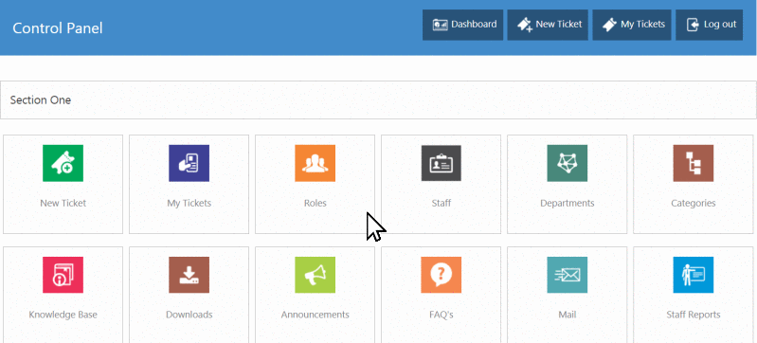This screenshot has height=343, width=757.
Task: Click the teal Mail envelope icon
Action: pos(567,275)
